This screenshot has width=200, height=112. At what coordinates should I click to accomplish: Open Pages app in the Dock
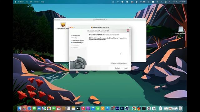[x=103, y=108]
